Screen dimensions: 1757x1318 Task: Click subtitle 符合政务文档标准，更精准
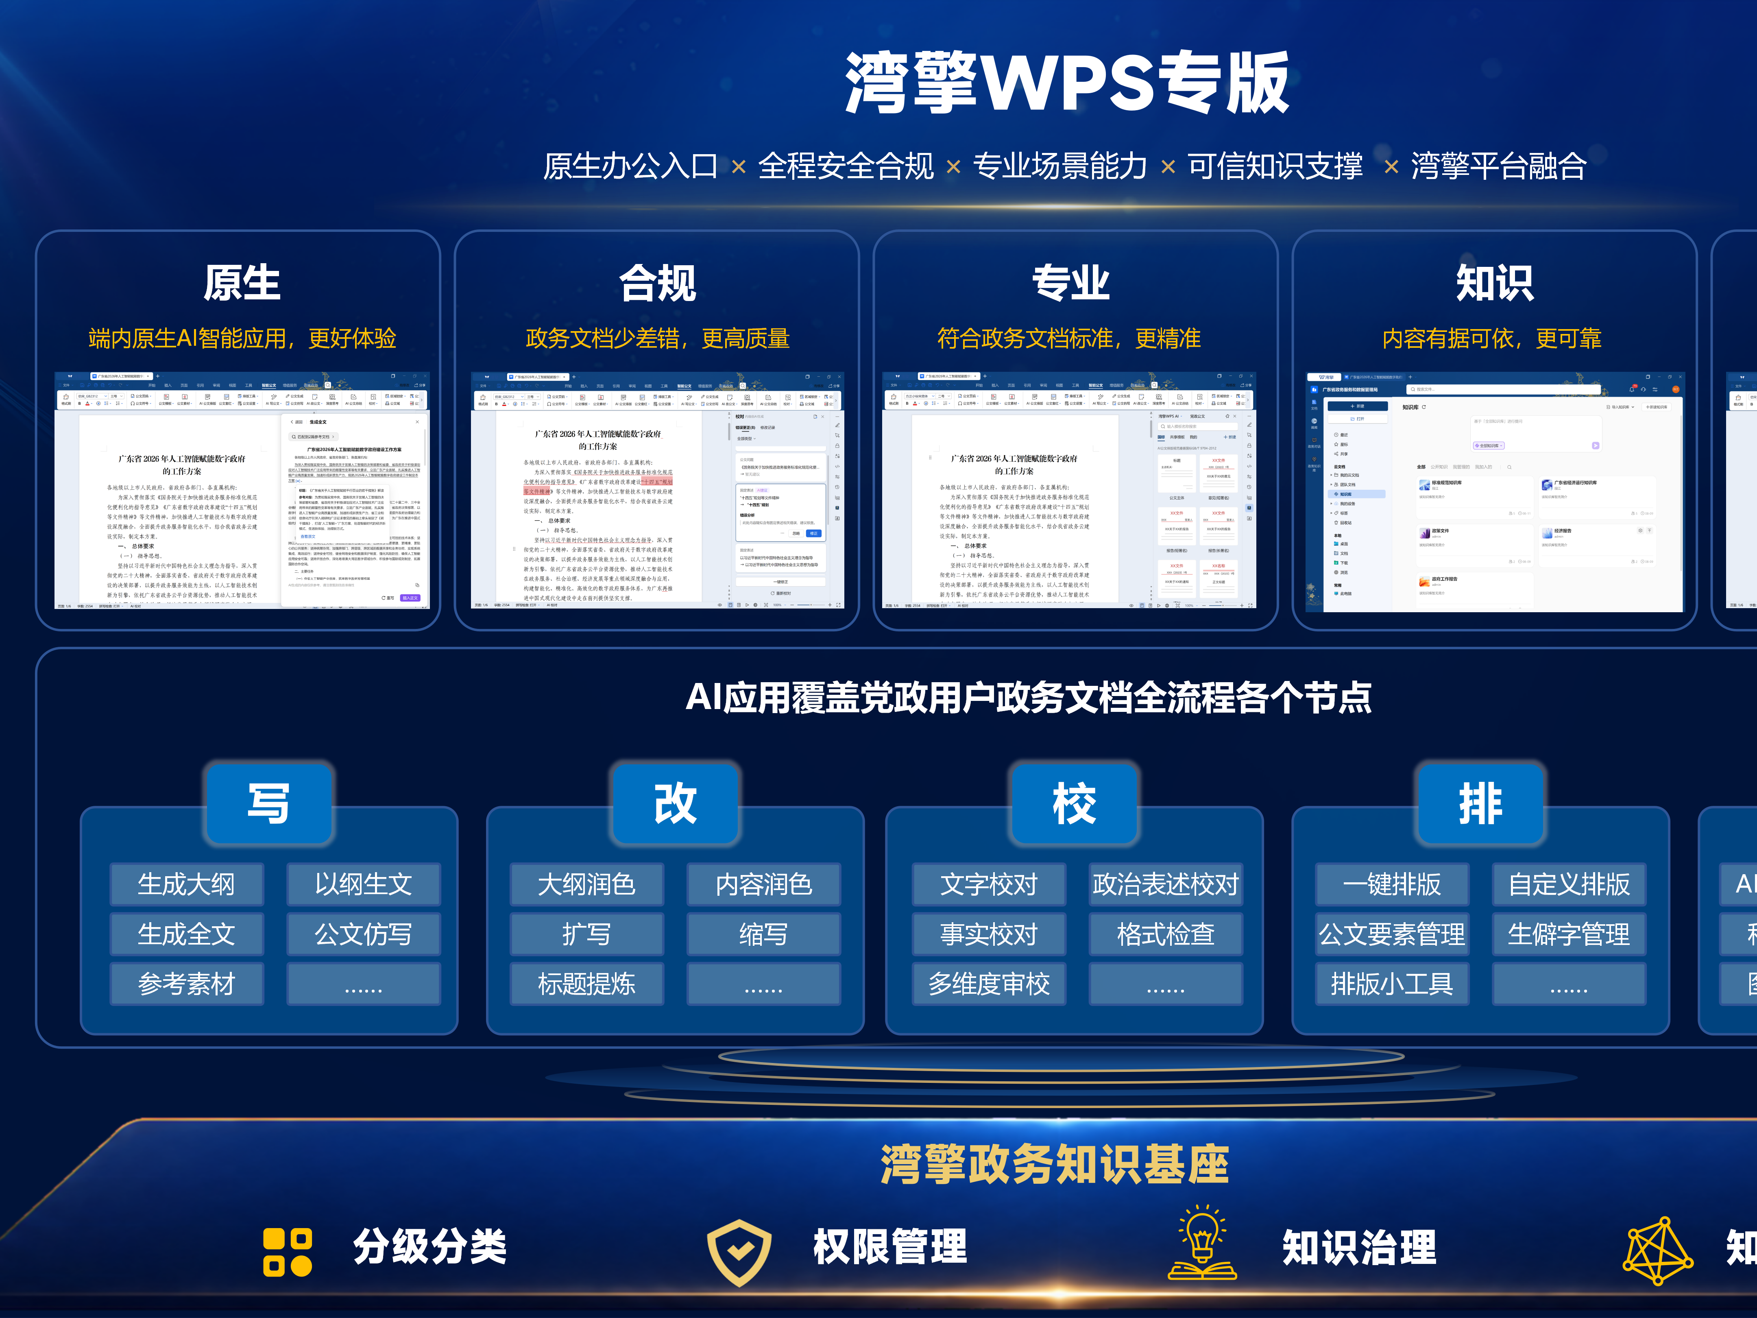coord(1069,339)
